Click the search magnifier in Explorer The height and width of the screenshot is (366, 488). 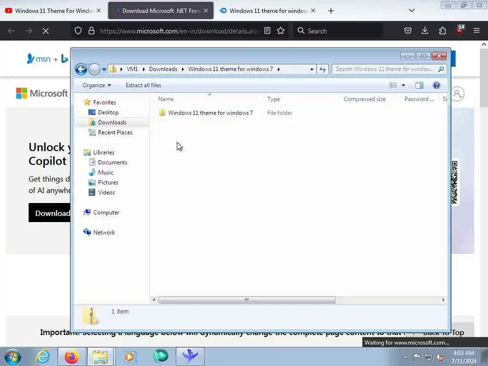coord(441,69)
